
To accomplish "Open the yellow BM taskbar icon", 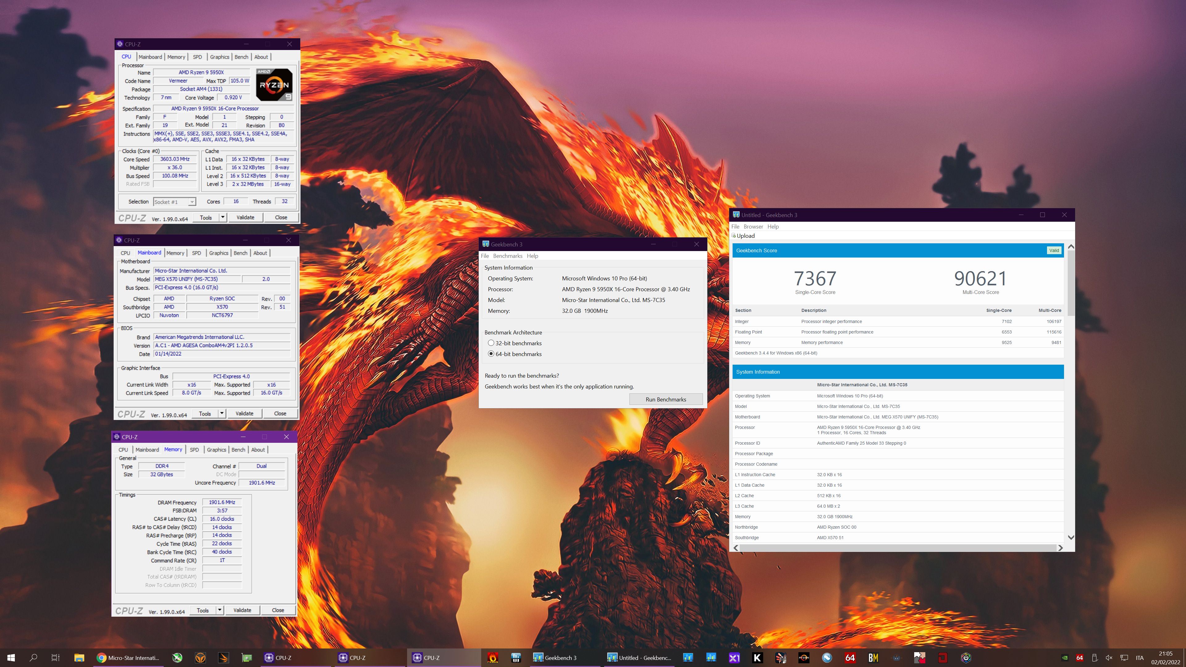I will coord(873,658).
